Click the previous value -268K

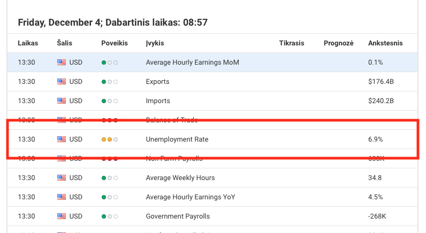377,216
